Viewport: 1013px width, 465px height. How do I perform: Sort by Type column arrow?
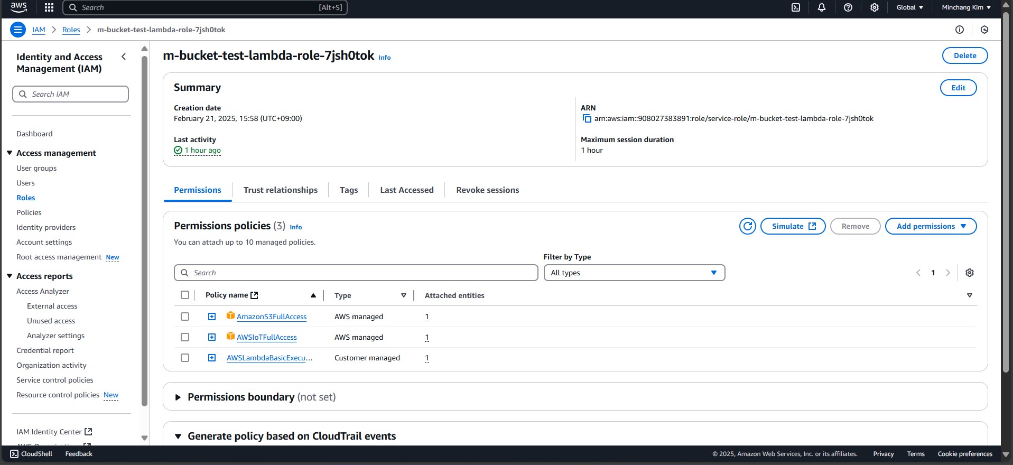404,295
